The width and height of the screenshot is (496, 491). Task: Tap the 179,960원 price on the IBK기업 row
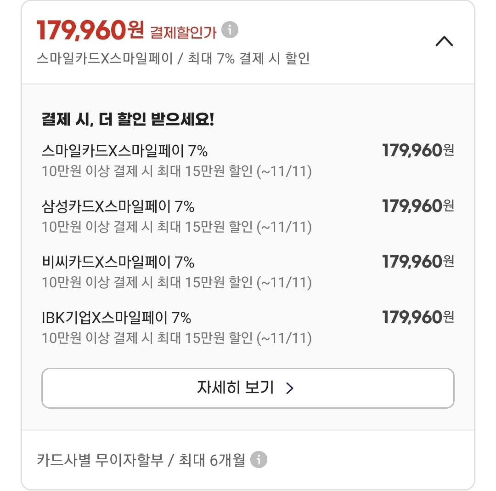click(417, 317)
